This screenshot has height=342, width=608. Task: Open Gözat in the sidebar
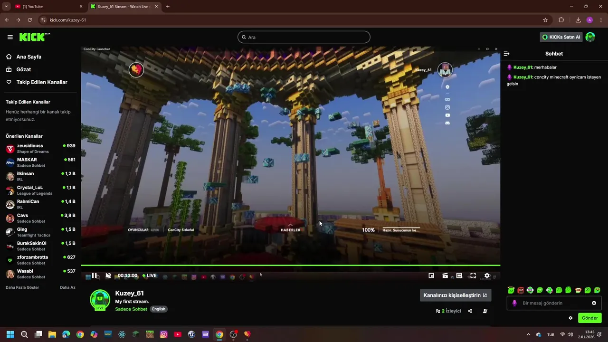coord(24,69)
